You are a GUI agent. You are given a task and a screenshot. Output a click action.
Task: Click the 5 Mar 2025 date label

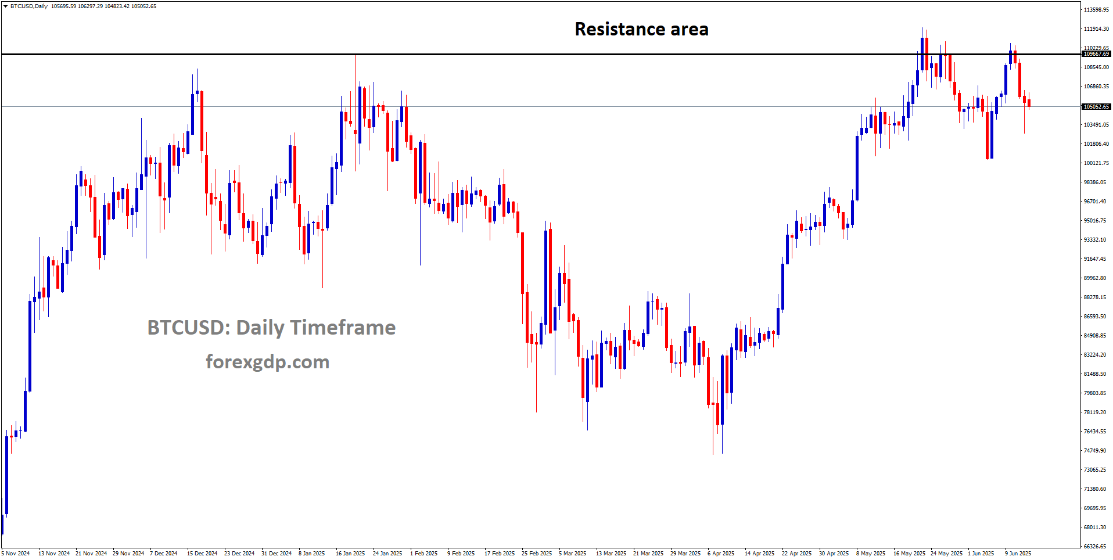(573, 554)
